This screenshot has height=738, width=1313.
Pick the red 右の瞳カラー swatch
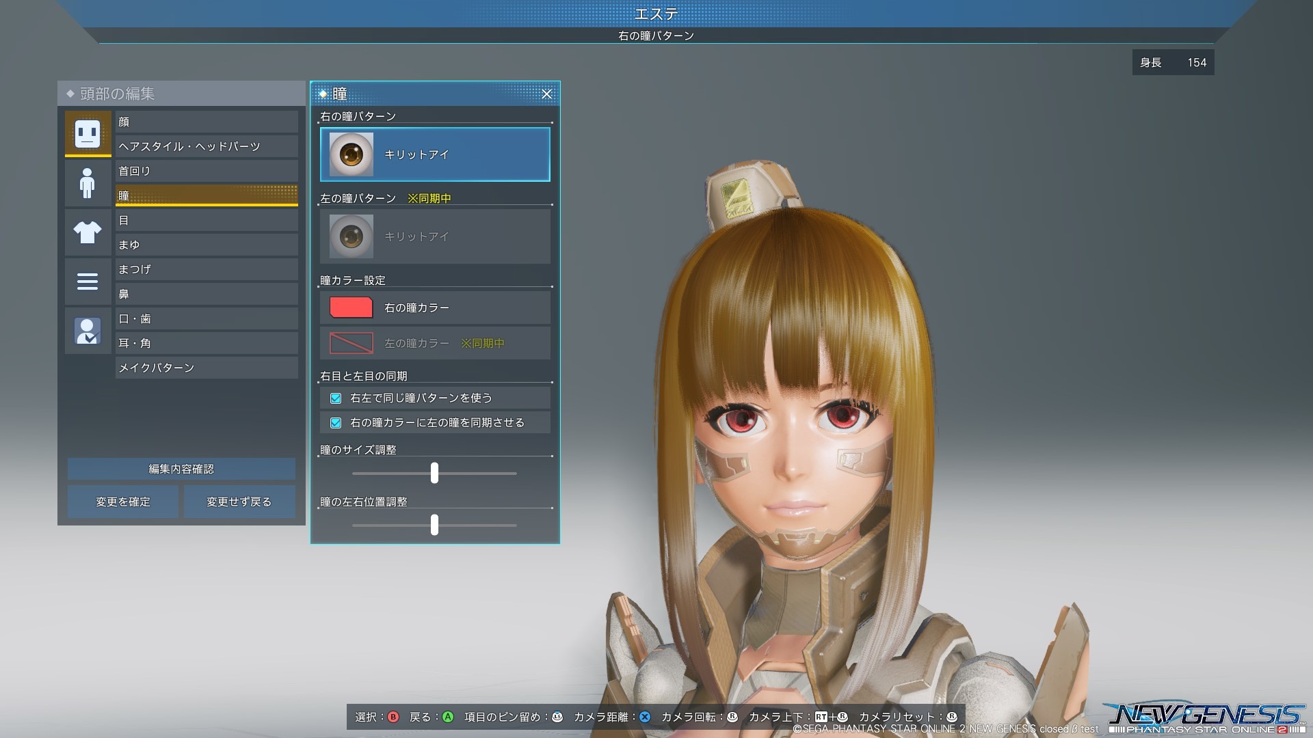[352, 307]
